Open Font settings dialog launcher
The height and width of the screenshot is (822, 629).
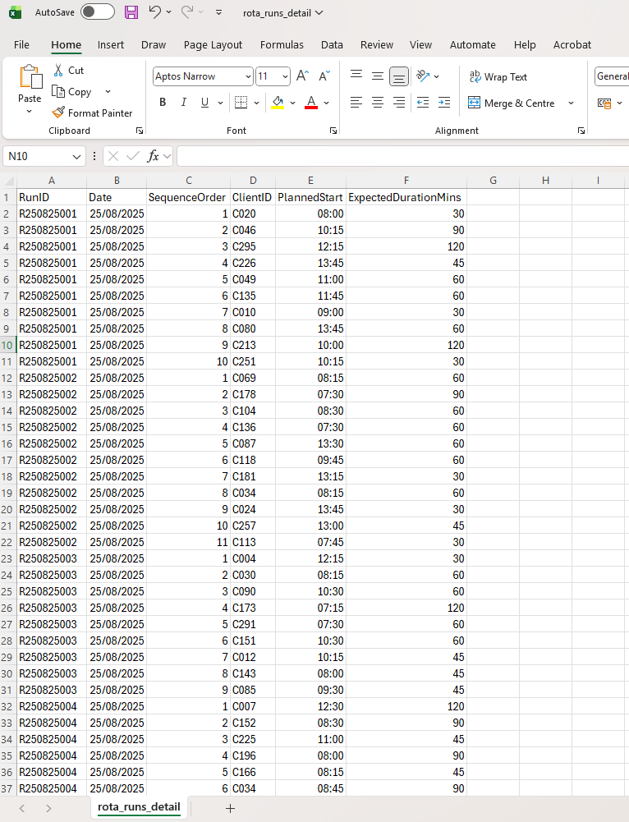click(333, 131)
